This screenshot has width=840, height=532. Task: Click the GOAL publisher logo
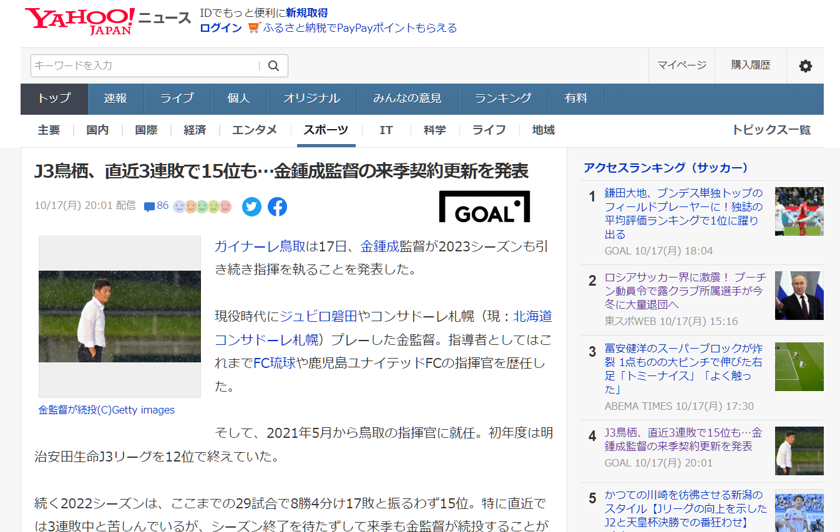tap(484, 206)
